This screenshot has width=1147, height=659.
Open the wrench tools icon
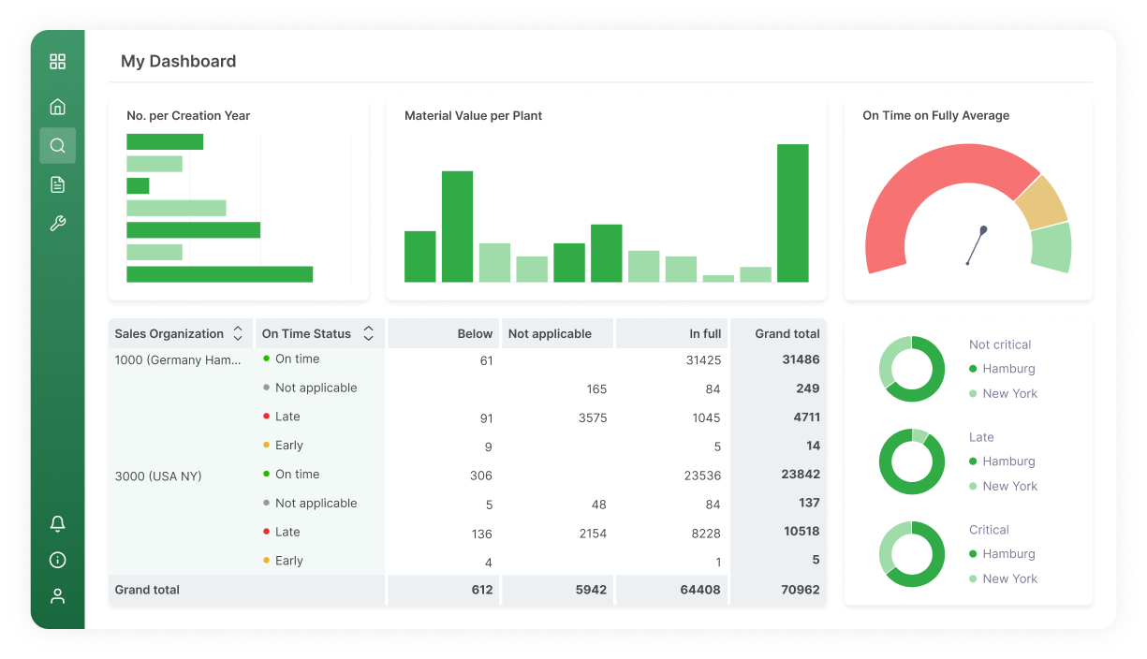click(57, 224)
